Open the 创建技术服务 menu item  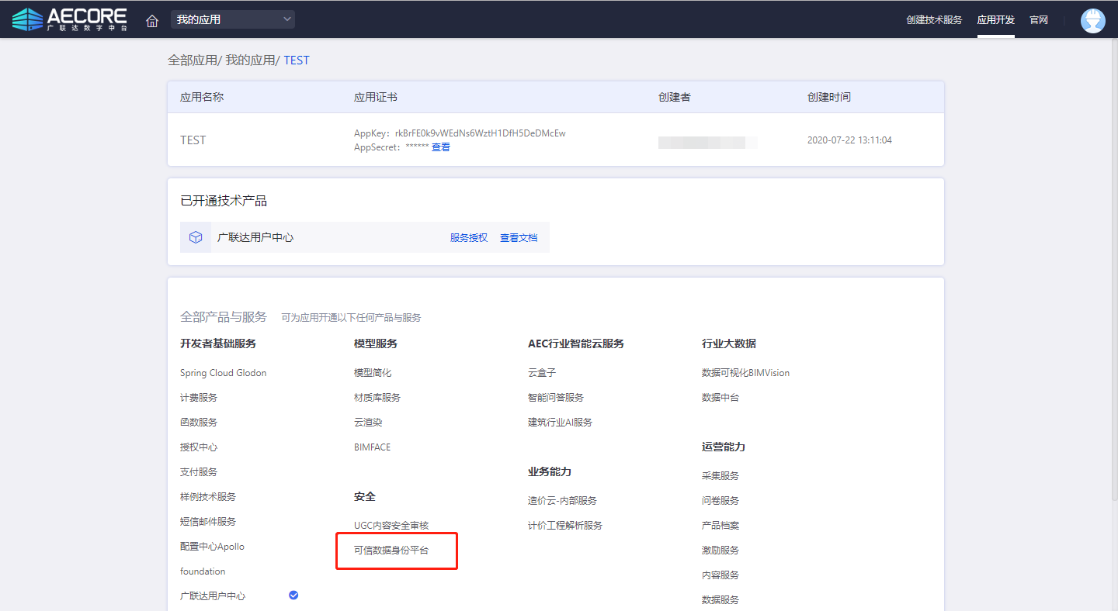pos(933,20)
